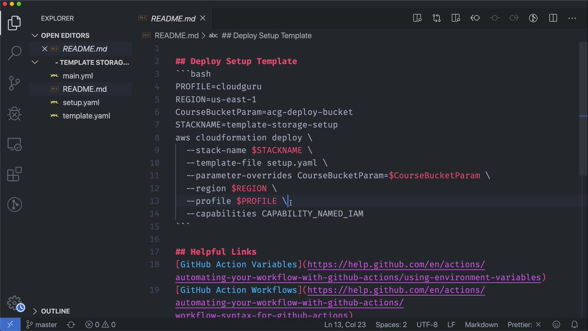
Task: Select Markdown language mode in status bar
Action: click(481, 325)
